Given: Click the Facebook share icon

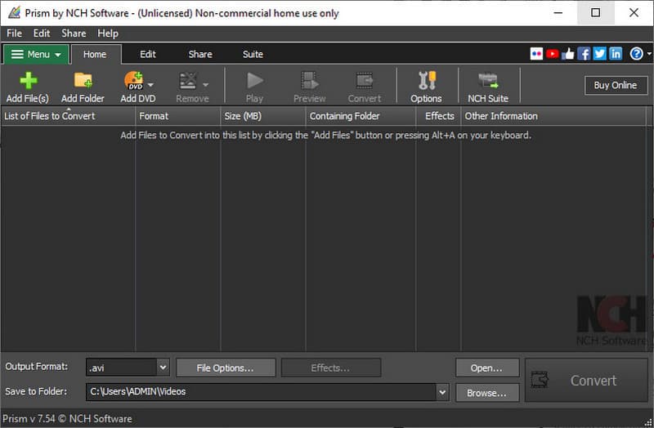Looking at the screenshot, I should (x=584, y=54).
